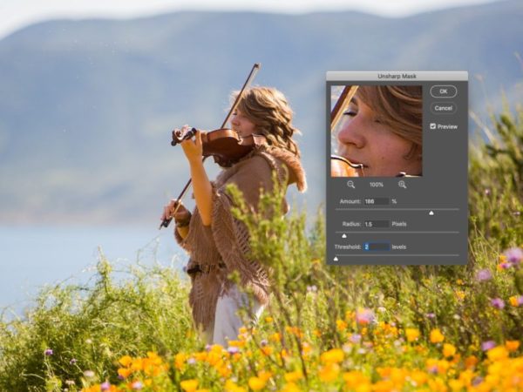Click the Amount slider handle
523x392 pixels.
click(431, 213)
